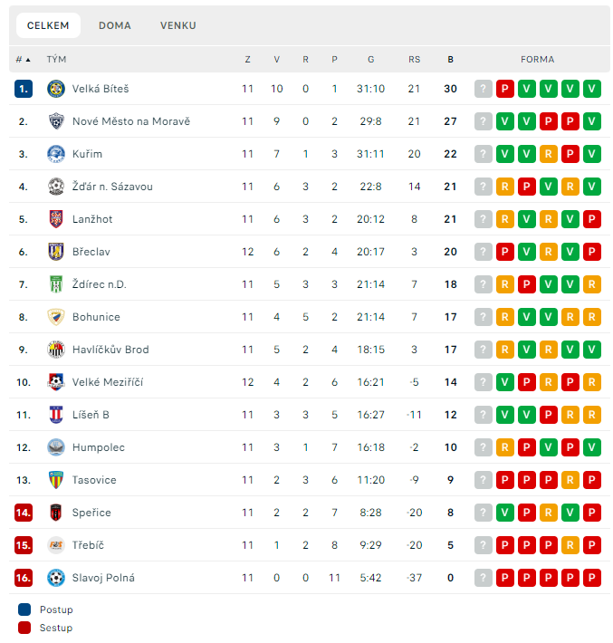Select the CELKEM tab

48,25
